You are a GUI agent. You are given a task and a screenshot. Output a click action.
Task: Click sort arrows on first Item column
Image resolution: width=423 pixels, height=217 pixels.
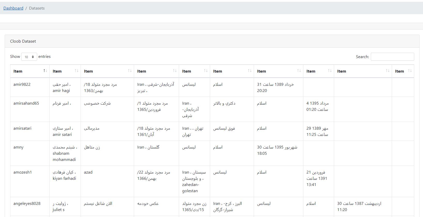tap(45, 71)
